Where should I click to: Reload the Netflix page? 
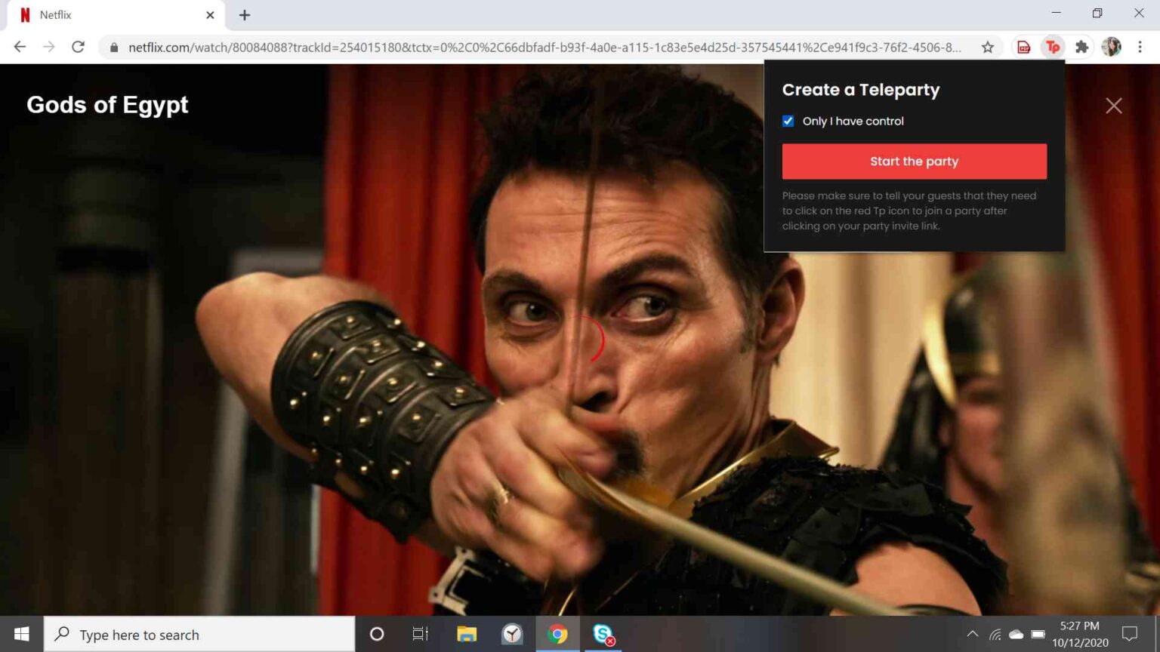(x=78, y=47)
